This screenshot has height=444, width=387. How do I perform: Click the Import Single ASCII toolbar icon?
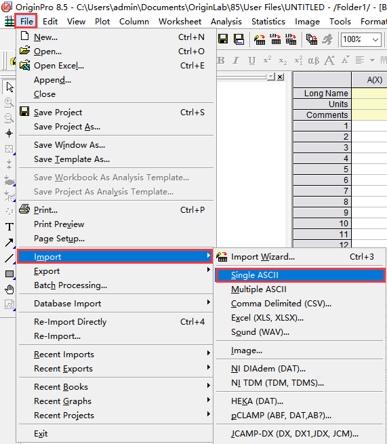click(x=275, y=39)
